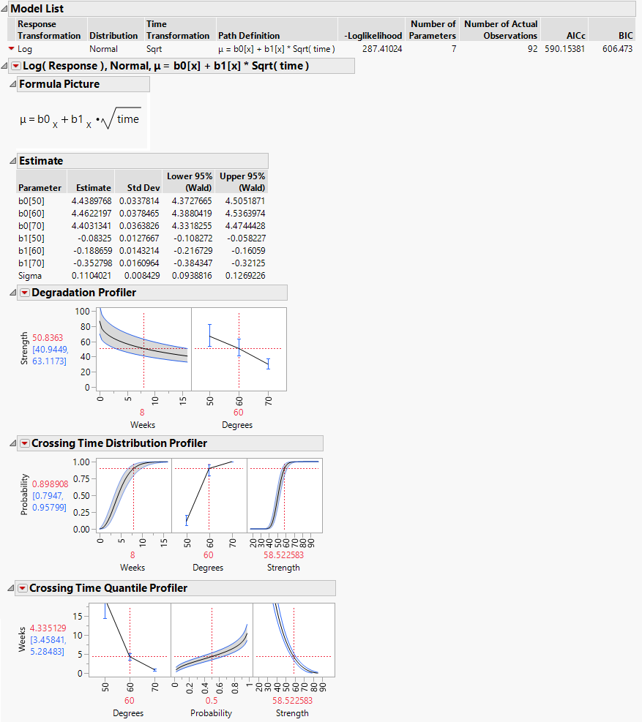Click Distribution Profiler Strength curve plot

[285, 496]
